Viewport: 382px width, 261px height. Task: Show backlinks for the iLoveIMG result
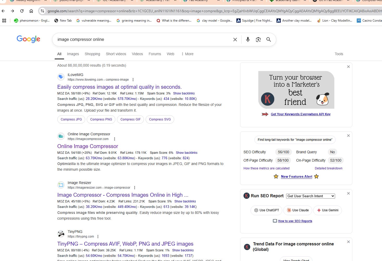(x=184, y=93)
